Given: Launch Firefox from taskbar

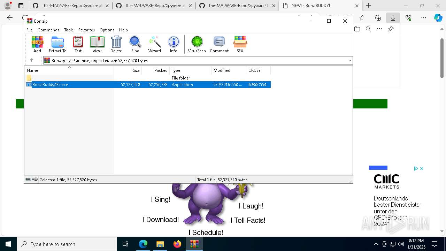Looking at the screenshot, I should pos(177,244).
